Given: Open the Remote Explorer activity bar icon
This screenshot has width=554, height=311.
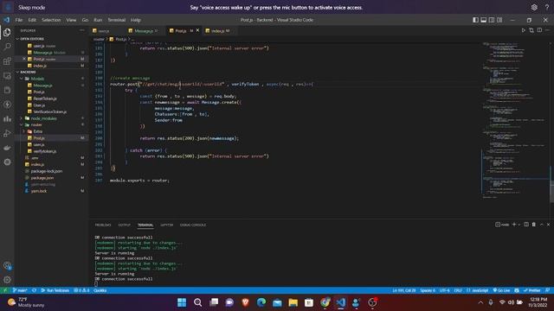Looking at the screenshot, I should [7, 76].
